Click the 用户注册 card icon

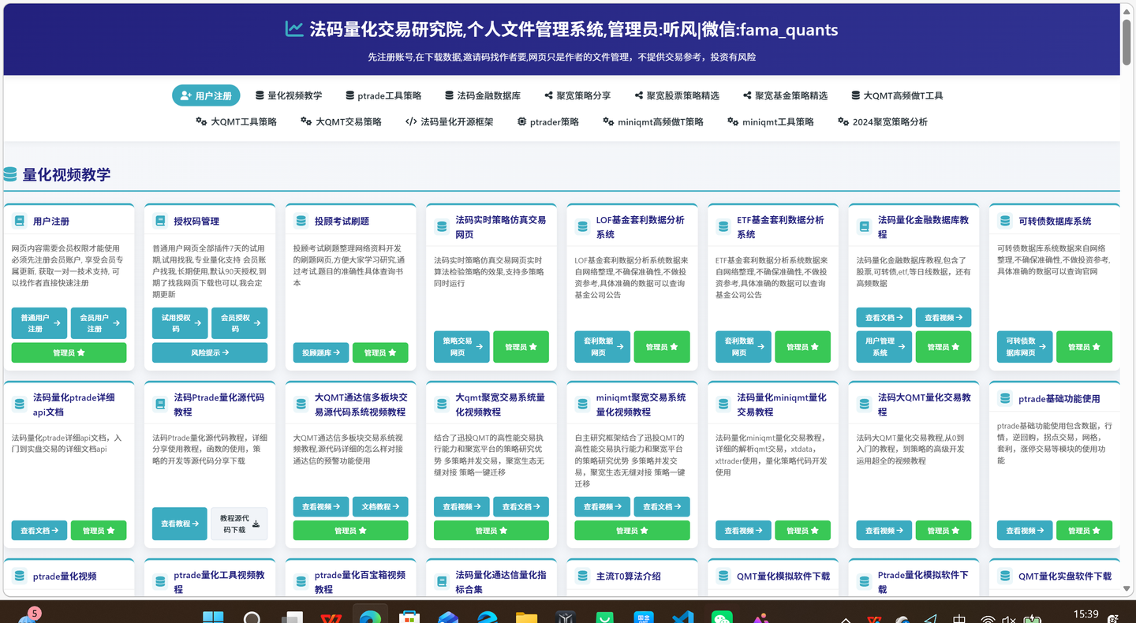pos(20,222)
